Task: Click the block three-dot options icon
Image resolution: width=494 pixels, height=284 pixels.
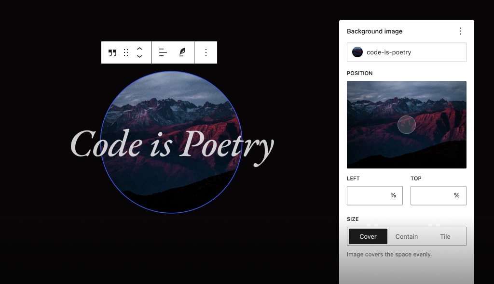Action: (206, 52)
